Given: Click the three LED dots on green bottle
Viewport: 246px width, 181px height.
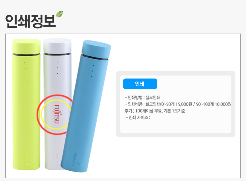Looking at the screenshot, I should pos(25,68).
